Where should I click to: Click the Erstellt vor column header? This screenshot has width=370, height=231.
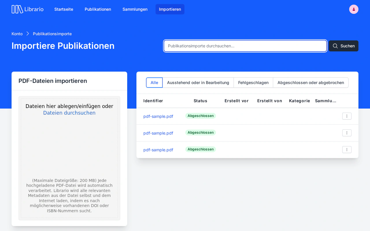pyautogui.click(x=236, y=101)
